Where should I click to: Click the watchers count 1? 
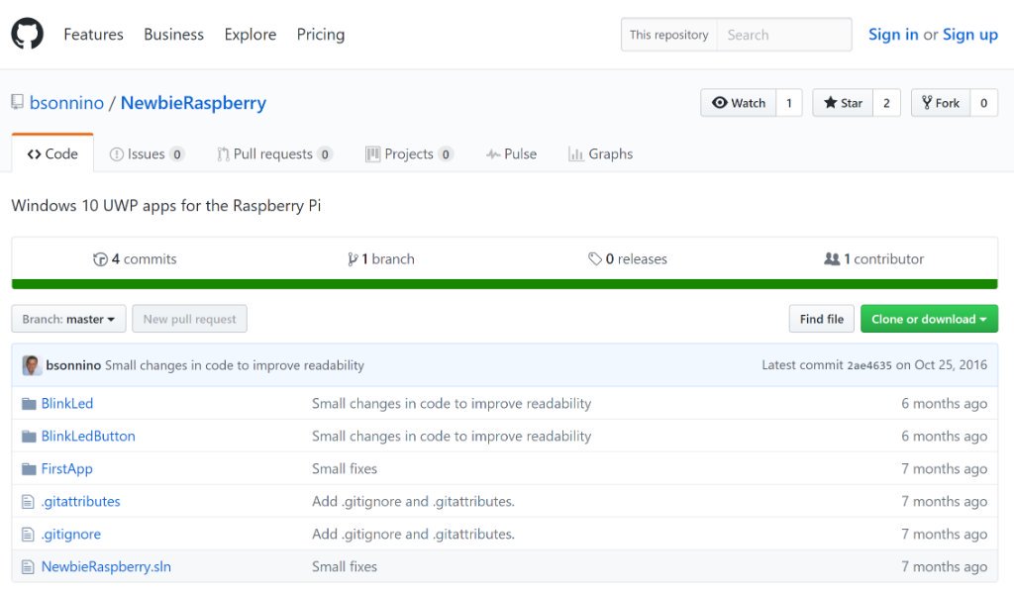pyautogui.click(x=789, y=103)
